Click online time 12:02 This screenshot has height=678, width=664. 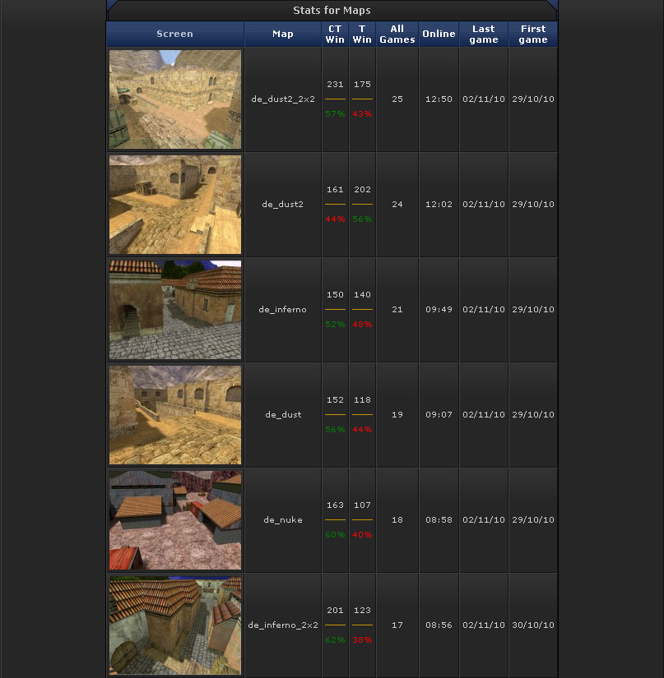[439, 204]
